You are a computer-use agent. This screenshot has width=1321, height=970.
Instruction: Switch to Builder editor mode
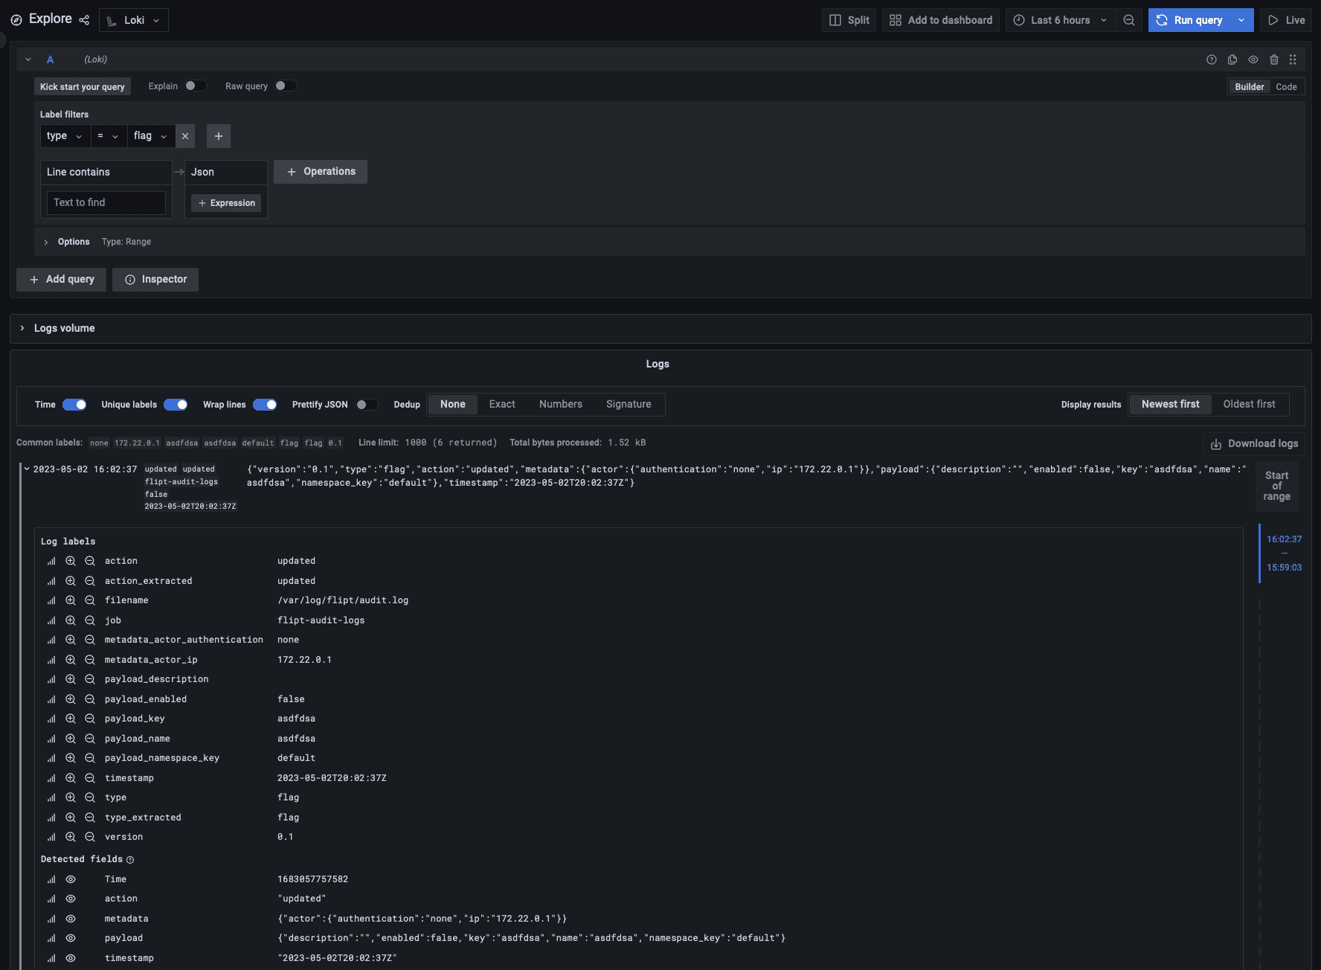pos(1250,87)
